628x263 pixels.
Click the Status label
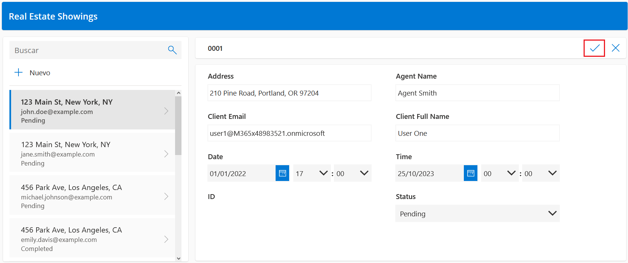coord(405,196)
